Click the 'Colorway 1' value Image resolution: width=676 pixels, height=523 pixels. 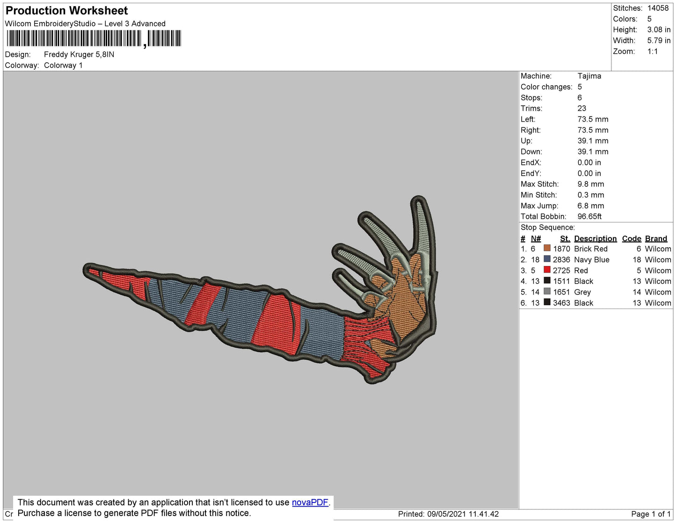[x=63, y=65]
